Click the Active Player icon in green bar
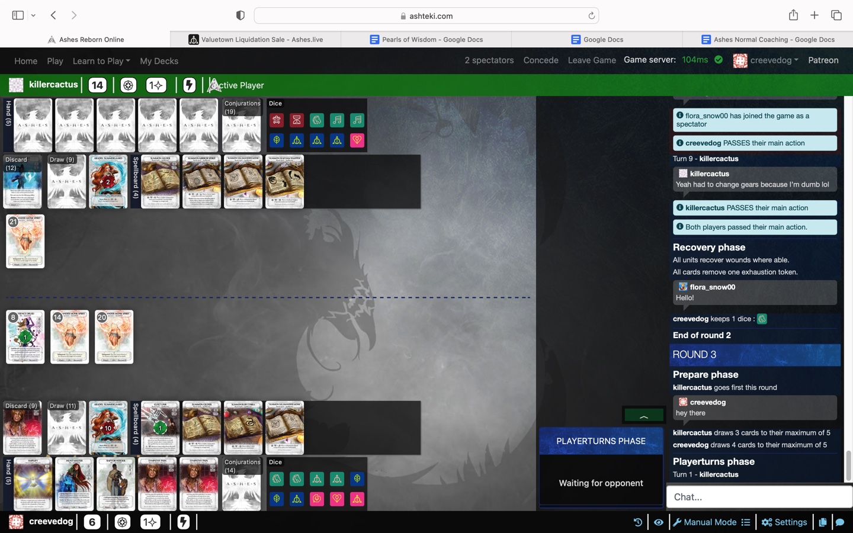Screen dimensions: 853x533 coord(214,85)
